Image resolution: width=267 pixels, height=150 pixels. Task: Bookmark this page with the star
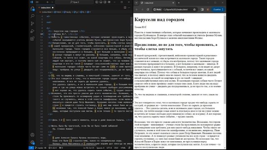click(194, 10)
